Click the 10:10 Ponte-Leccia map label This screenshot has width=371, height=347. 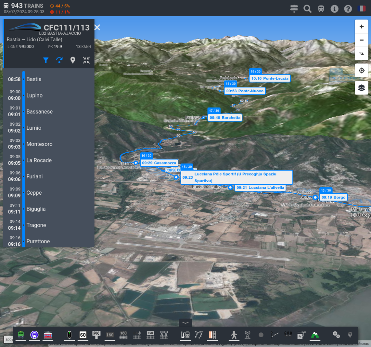(270, 78)
